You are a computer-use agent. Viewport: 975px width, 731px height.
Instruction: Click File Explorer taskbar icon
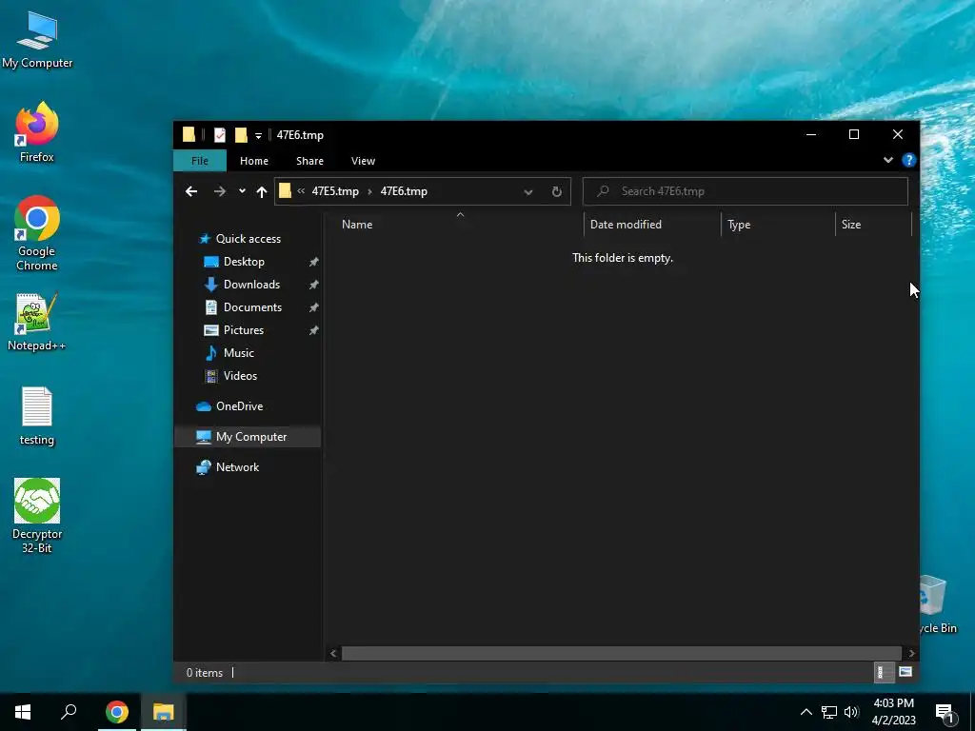(x=163, y=712)
